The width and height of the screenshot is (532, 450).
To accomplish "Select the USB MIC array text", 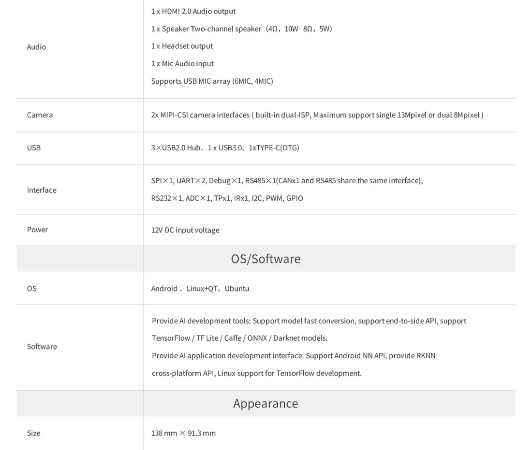I will point(212,81).
